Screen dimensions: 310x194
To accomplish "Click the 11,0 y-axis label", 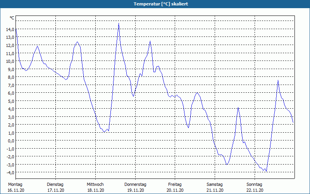I will [10, 53].
